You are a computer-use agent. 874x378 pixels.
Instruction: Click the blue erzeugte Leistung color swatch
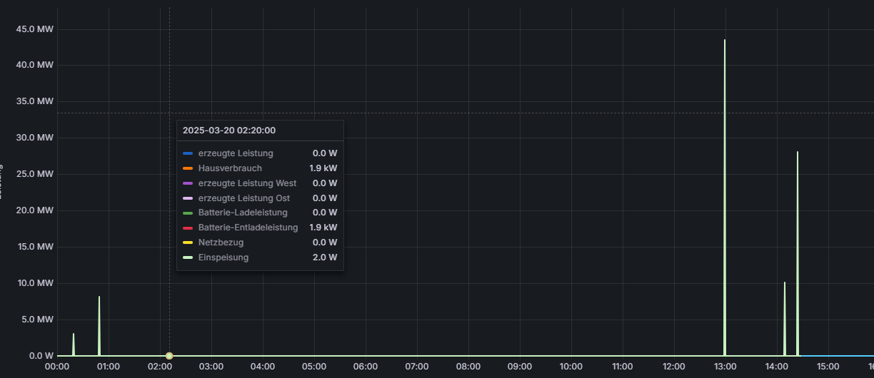point(188,153)
